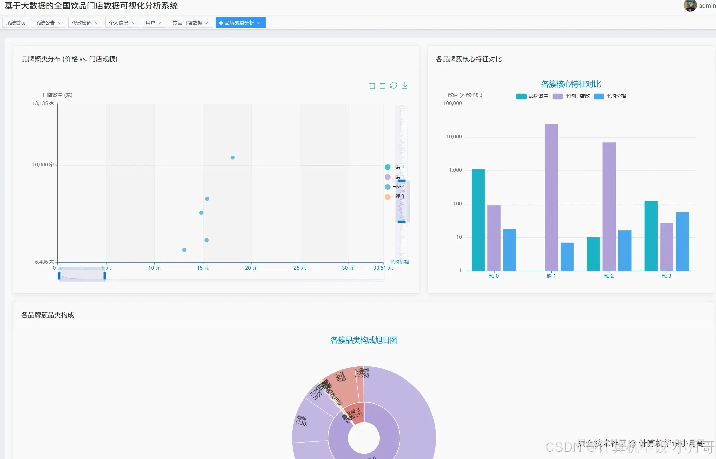Download scatter chart as image

click(x=405, y=86)
